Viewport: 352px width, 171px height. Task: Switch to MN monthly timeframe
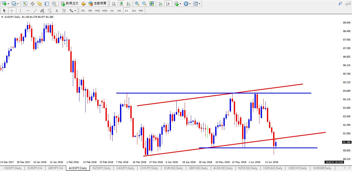141,11
